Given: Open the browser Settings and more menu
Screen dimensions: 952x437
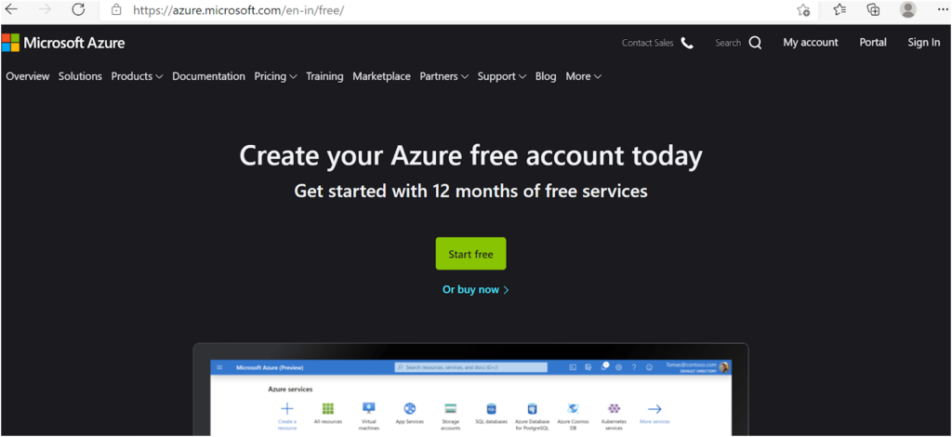Looking at the screenshot, I should (x=943, y=9).
